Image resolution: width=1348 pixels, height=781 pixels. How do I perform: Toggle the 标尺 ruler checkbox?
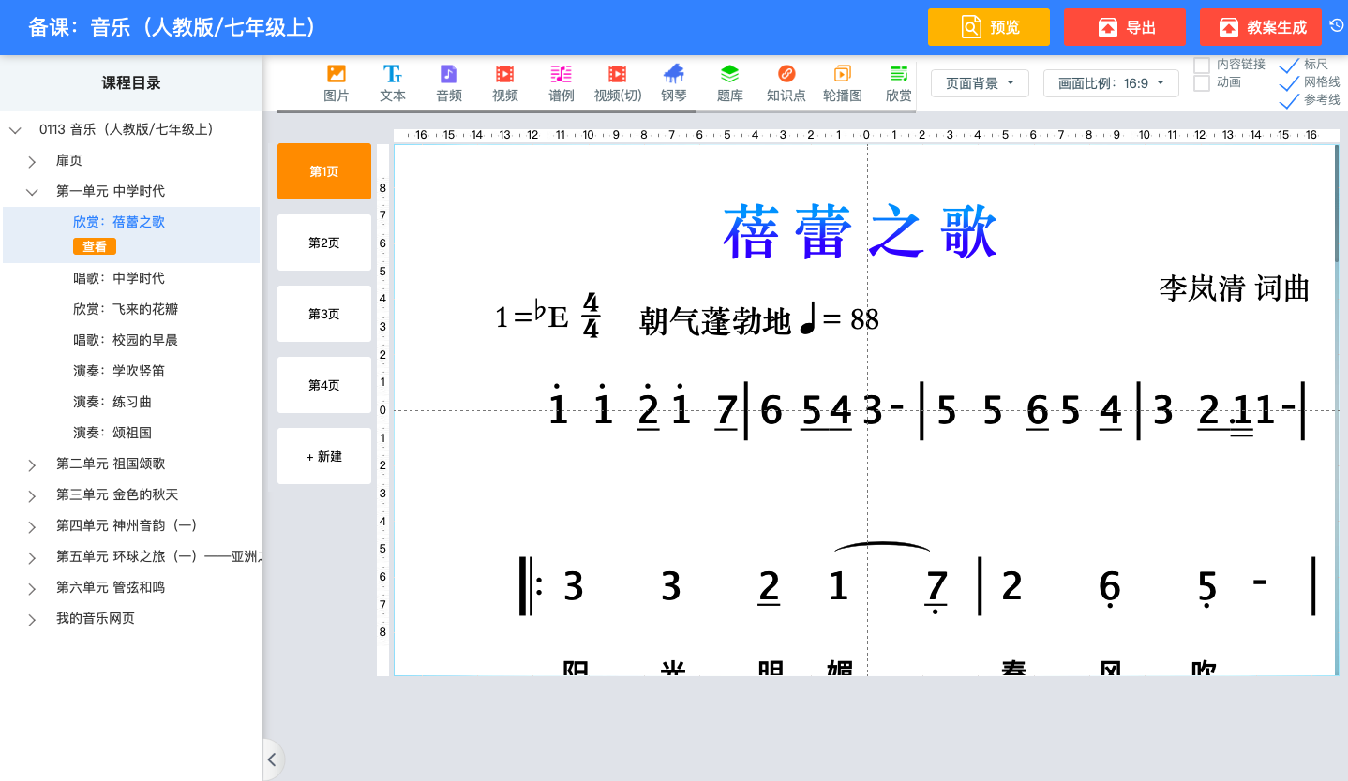[1290, 65]
